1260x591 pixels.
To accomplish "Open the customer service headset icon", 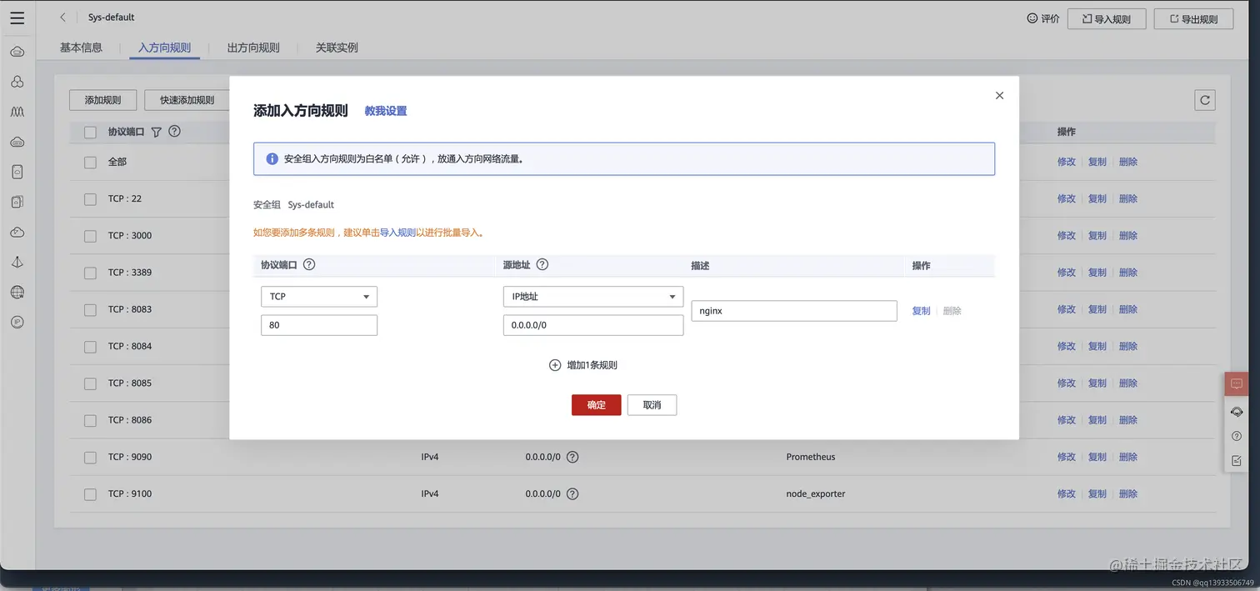I will (1237, 412).
